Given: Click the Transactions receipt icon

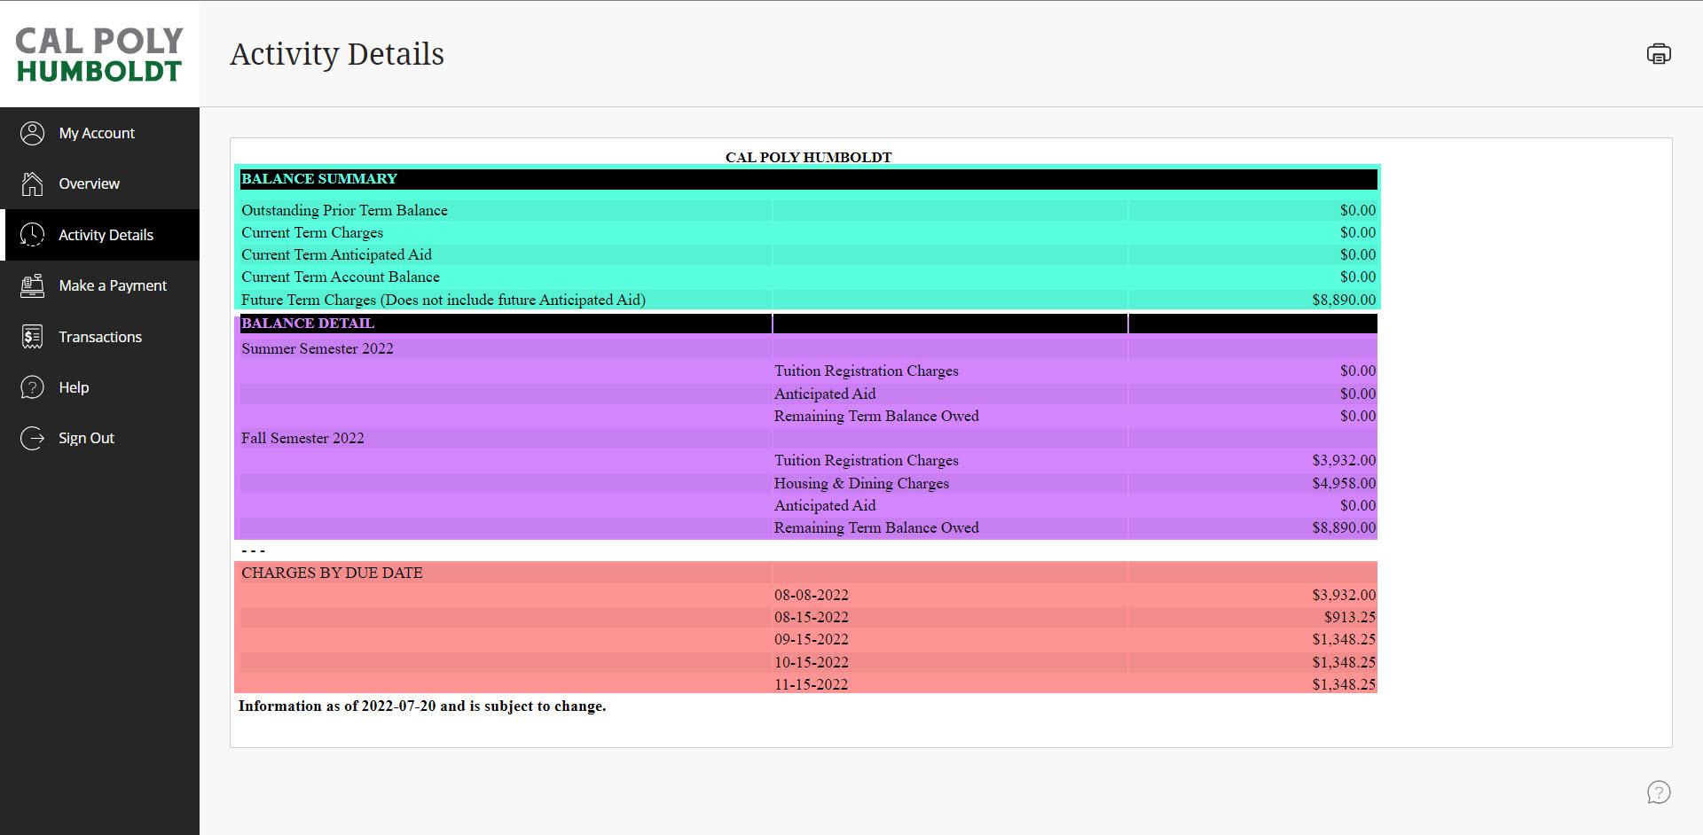Looking at the screenshot, I should pos(32,337).
